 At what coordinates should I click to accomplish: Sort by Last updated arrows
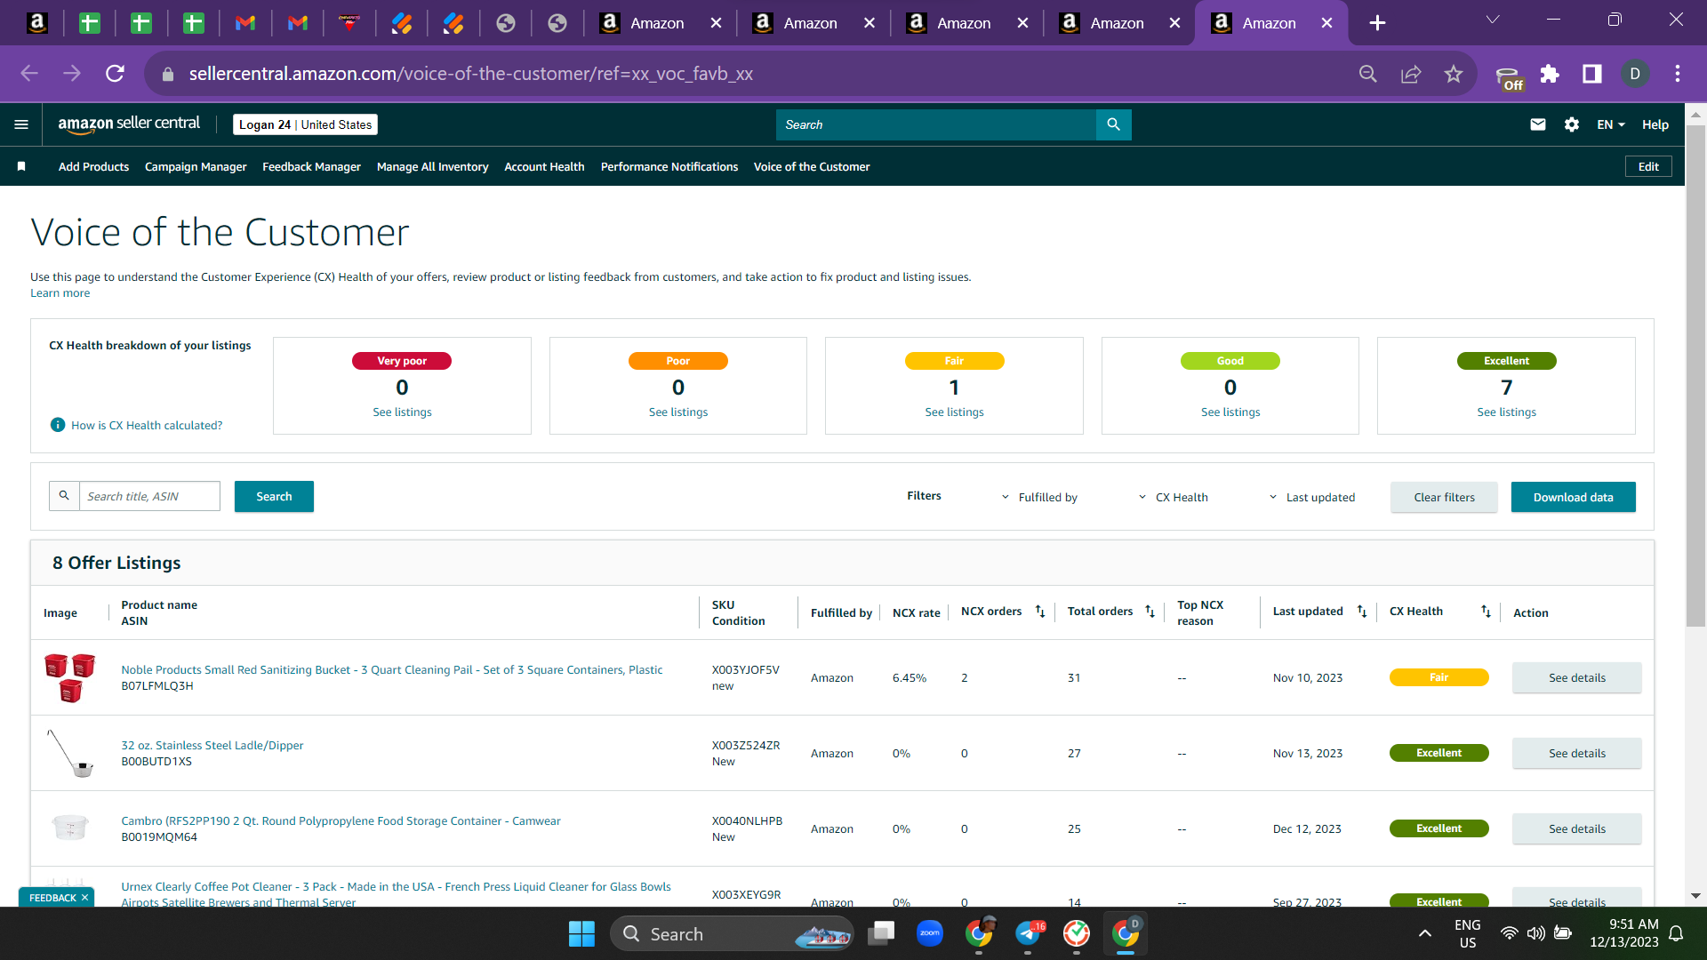click(x=1361, y=612)
